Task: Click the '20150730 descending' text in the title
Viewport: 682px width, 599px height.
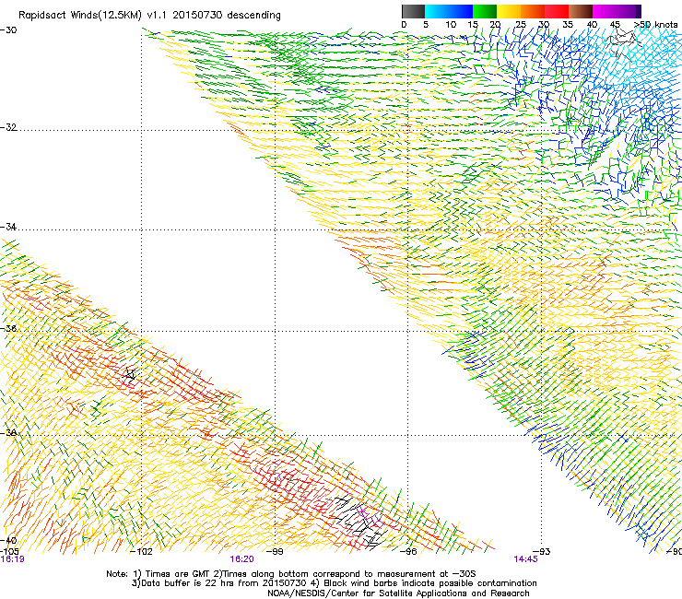Action: (227, 16)
